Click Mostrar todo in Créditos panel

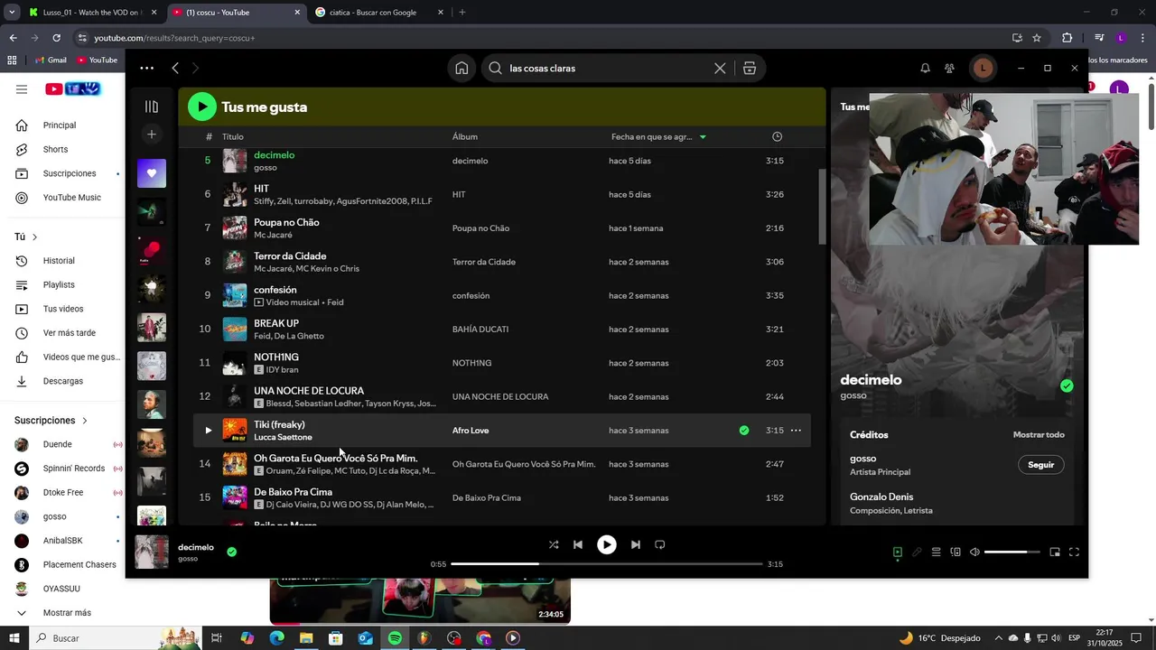tap(1039, 435)
